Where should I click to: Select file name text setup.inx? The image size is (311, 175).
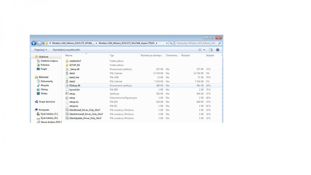tap(74, 102)
